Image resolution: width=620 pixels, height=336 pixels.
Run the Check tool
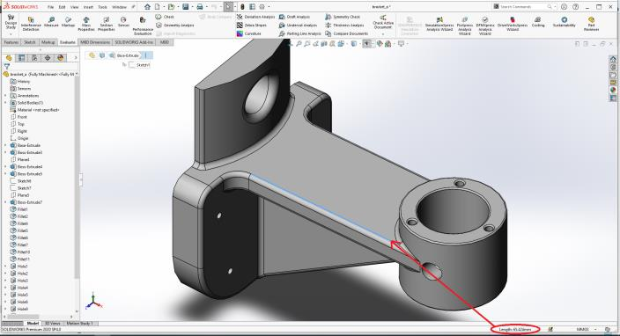tap(165, 17)
